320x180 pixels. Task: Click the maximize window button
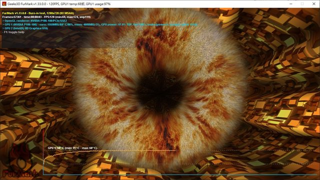coord(302,4)
